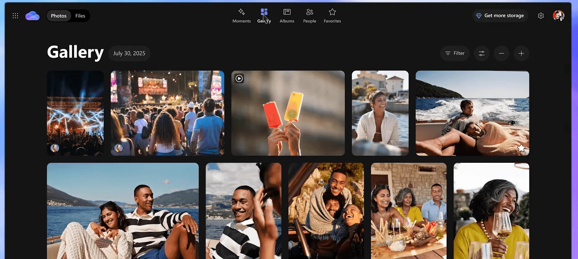Switch to the Photos view toggle

click(x=58, y=16)
